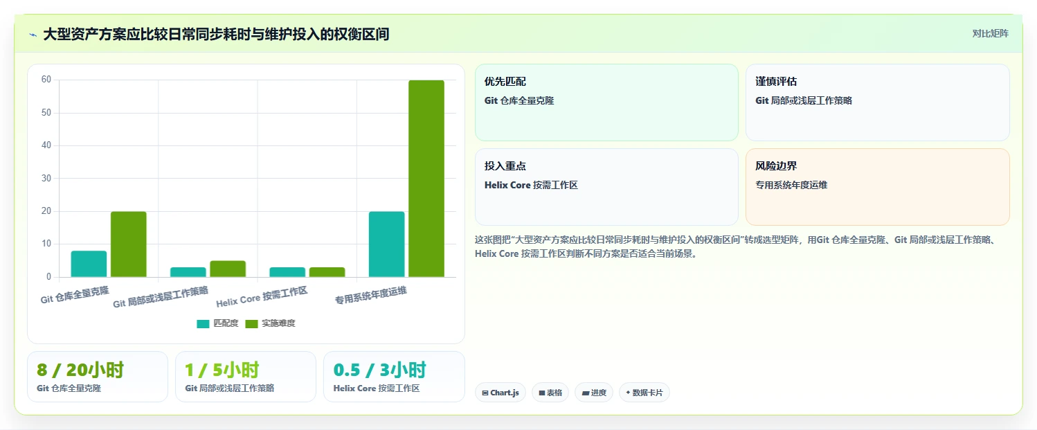The image size is (1037, 430).
Task: Click the 0.5 / 3小时 stat card
Action: (394, 377)
